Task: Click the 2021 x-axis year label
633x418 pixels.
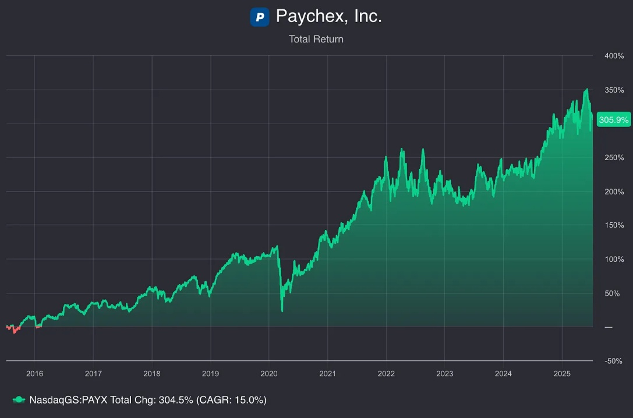Action: click(x=327, y=374)
